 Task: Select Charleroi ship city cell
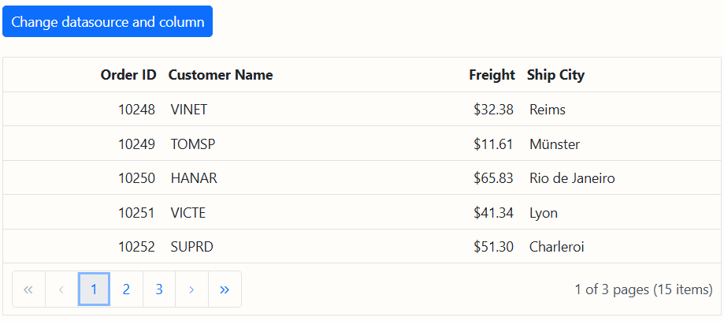coord(557,247)
